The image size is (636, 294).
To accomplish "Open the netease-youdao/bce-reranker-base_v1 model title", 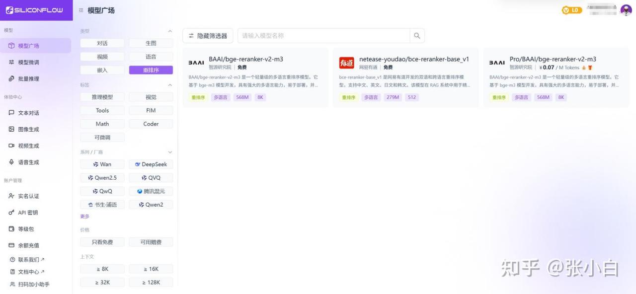I will [414, 59].
